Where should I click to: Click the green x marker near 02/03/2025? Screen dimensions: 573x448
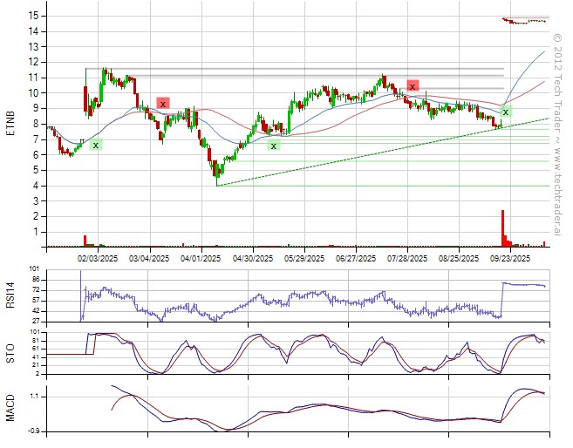tap(95, 145)
